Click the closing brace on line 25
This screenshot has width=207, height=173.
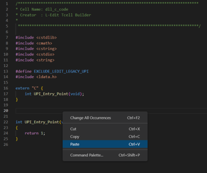(17, 139)
